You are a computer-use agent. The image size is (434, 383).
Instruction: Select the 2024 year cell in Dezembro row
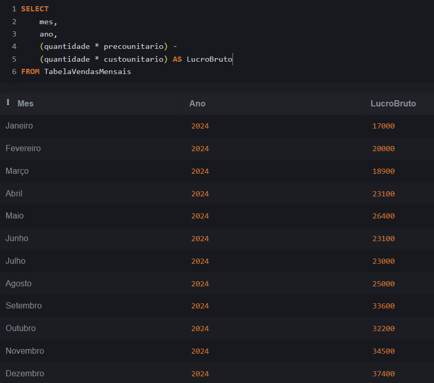tap(200, 374)
